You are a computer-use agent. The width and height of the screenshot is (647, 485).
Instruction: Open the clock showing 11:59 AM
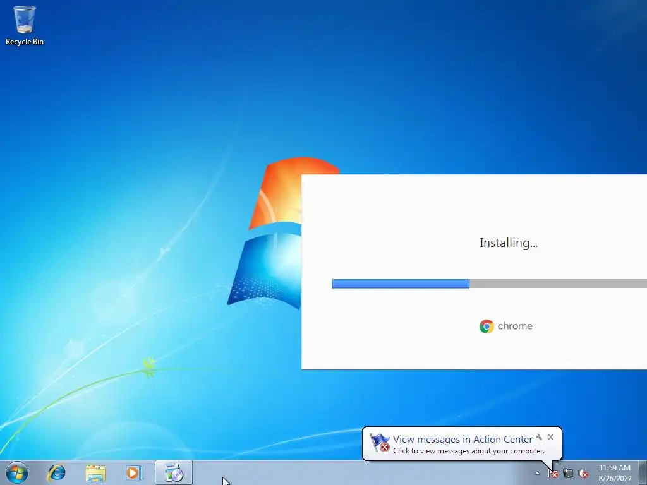coord(614,468)
